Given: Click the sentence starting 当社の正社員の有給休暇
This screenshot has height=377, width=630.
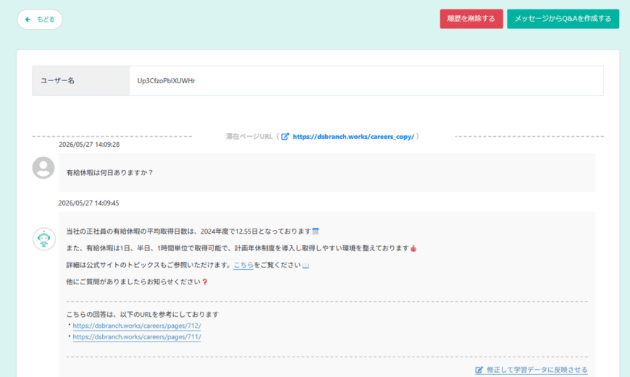Looking at the screenshot, I should (x=189, y=232).
